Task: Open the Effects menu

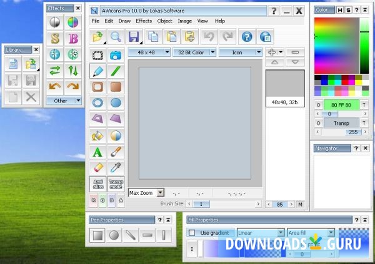Action: coord(144,21)
